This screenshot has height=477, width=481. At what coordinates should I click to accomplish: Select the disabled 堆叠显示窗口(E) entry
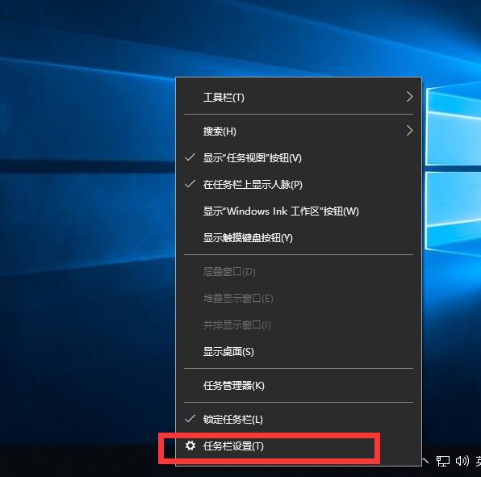click(299, 298)
